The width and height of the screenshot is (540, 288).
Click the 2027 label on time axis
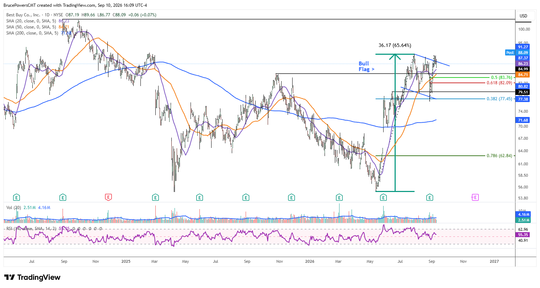(494, 261)
